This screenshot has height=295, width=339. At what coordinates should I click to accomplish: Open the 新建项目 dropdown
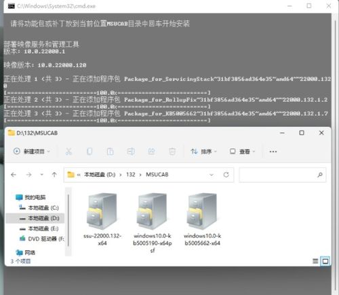pyautogui.click(x=32, y=152)
